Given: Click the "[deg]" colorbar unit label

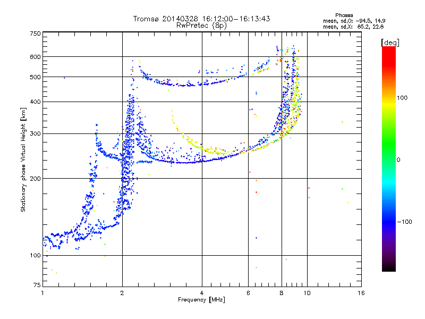Looking at the screenshot, I should click(x=390, y=43).
